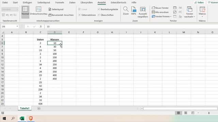Open the Entwicklertools tab
Image resolution: width=218 pixels, height=122 pixels.
119,2
